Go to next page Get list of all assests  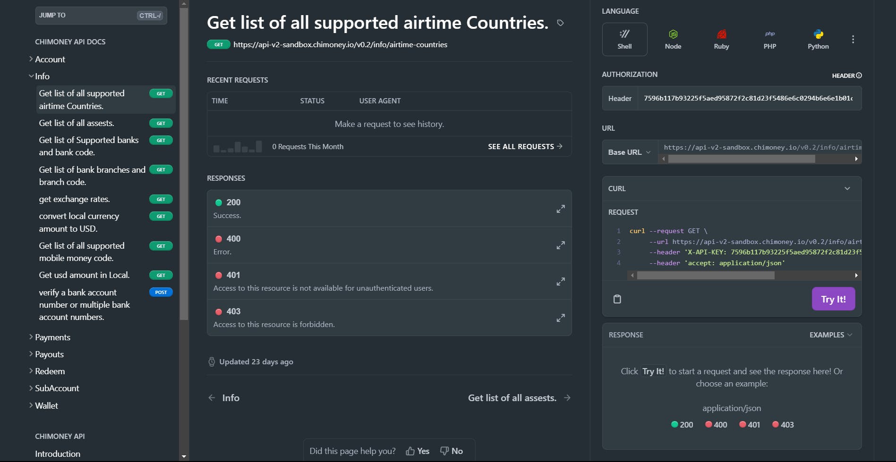(519, 398)
